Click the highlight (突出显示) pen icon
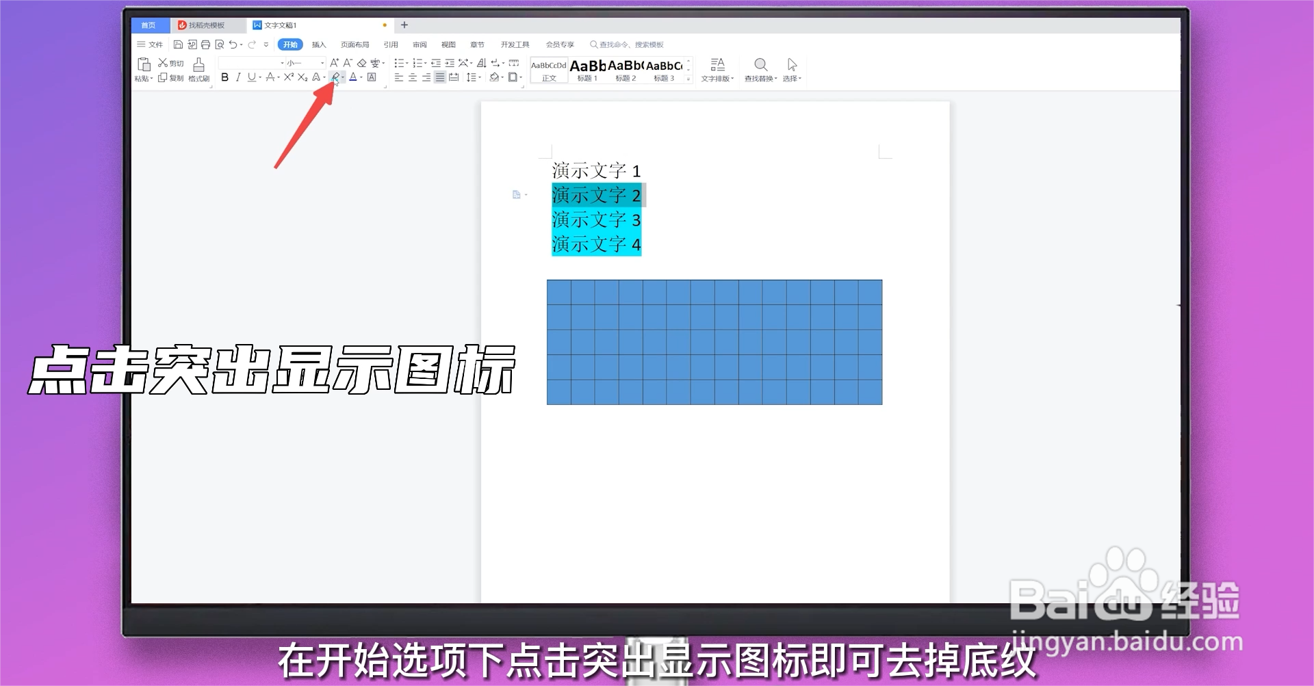 [x=335, y=77]
